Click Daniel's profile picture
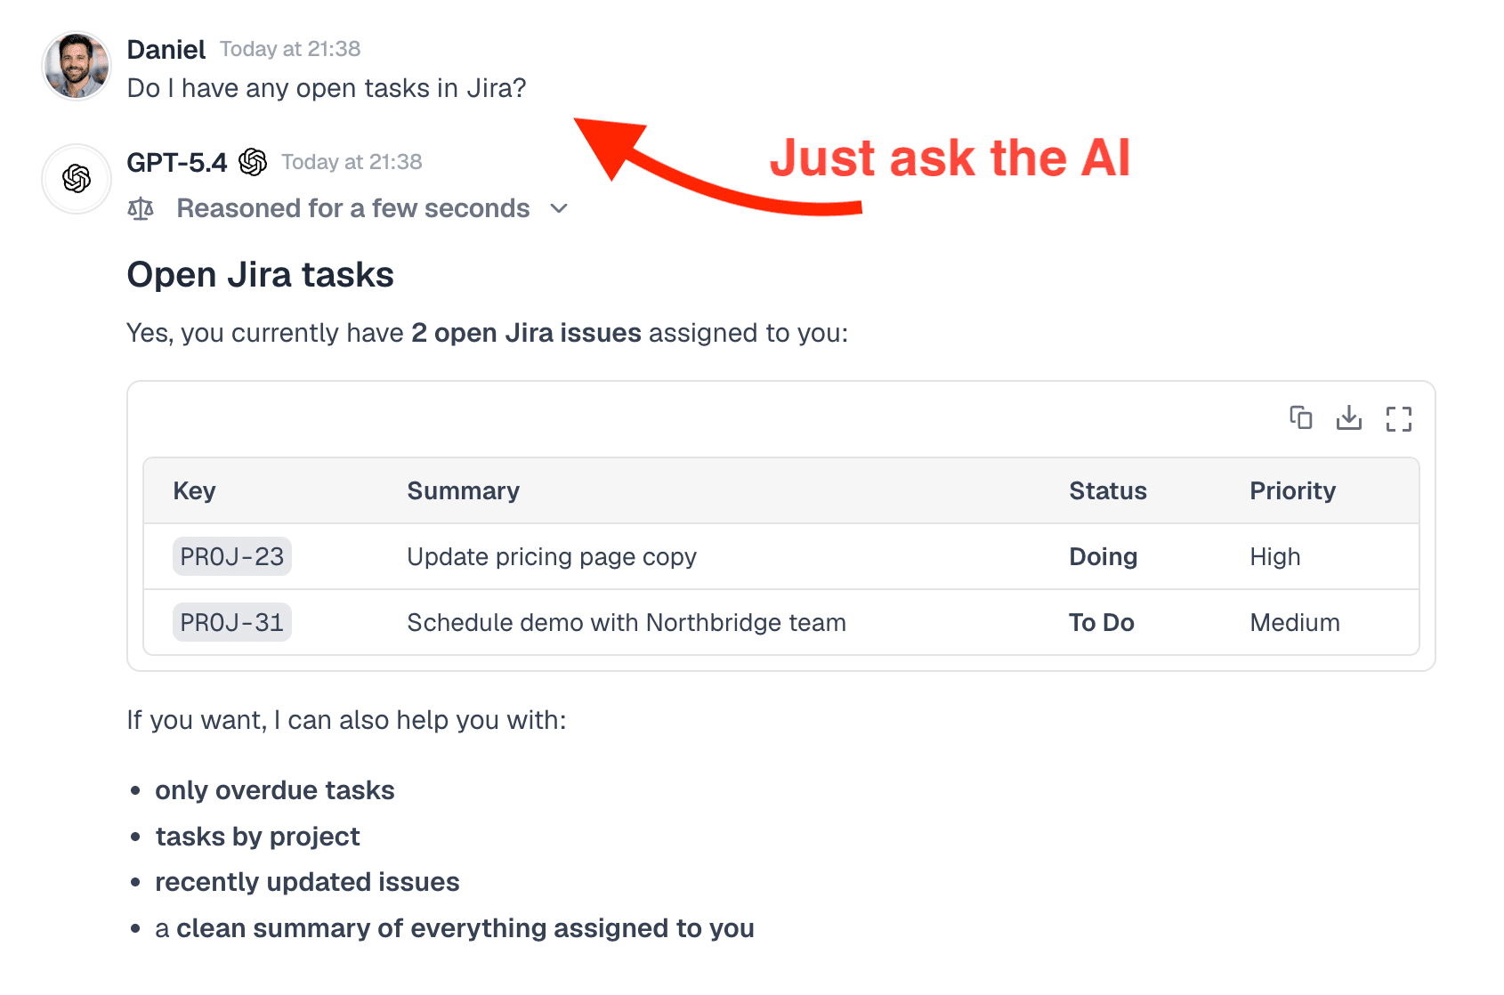The width and height of the screenshot is (1504, 995). tap(76, 66)
